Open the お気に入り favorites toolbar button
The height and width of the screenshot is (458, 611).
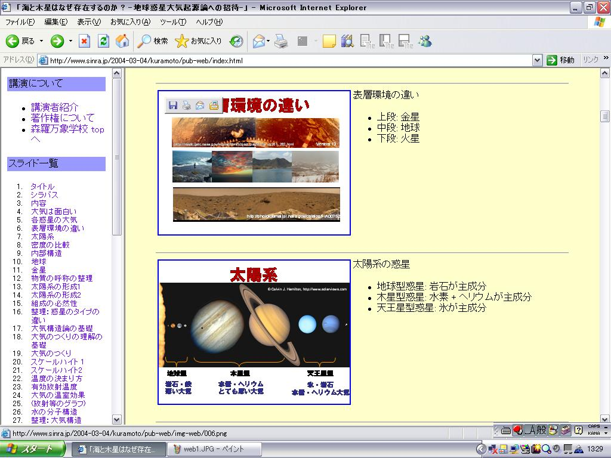[199, 41]
